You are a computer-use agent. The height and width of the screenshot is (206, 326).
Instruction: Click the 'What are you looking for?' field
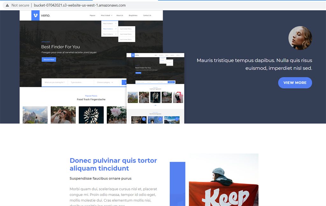(x=55, y=82)
